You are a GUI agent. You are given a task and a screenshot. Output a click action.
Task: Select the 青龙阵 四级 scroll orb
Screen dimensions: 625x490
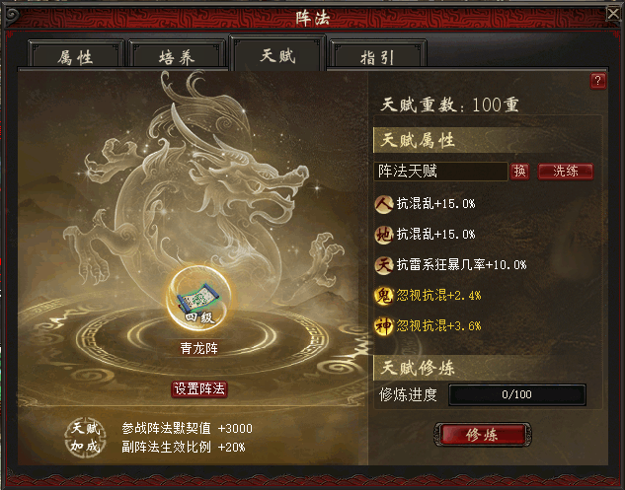pos(198,298)
